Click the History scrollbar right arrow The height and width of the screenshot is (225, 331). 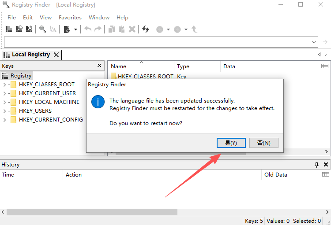pyautogui.click(x=327, y=212)
